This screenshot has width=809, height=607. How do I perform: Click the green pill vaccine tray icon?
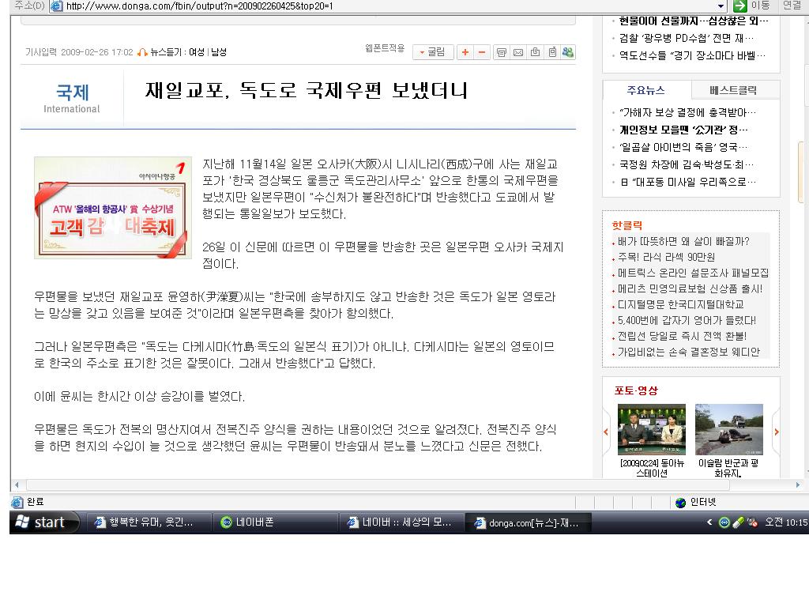point(739,522)
